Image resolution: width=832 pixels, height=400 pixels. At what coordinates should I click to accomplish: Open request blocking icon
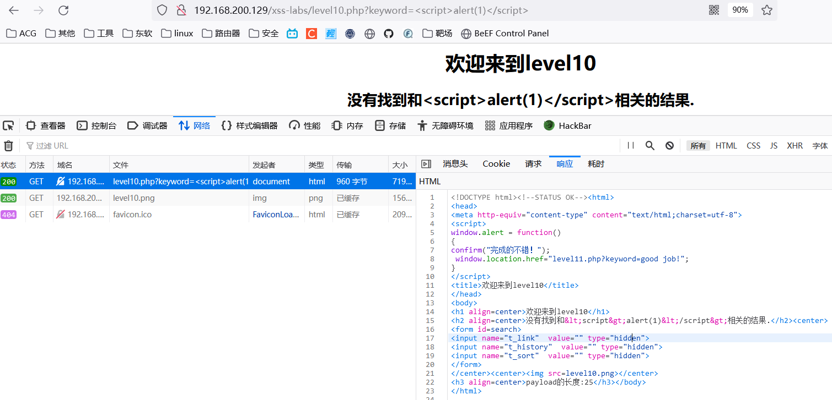pos(669,146)
